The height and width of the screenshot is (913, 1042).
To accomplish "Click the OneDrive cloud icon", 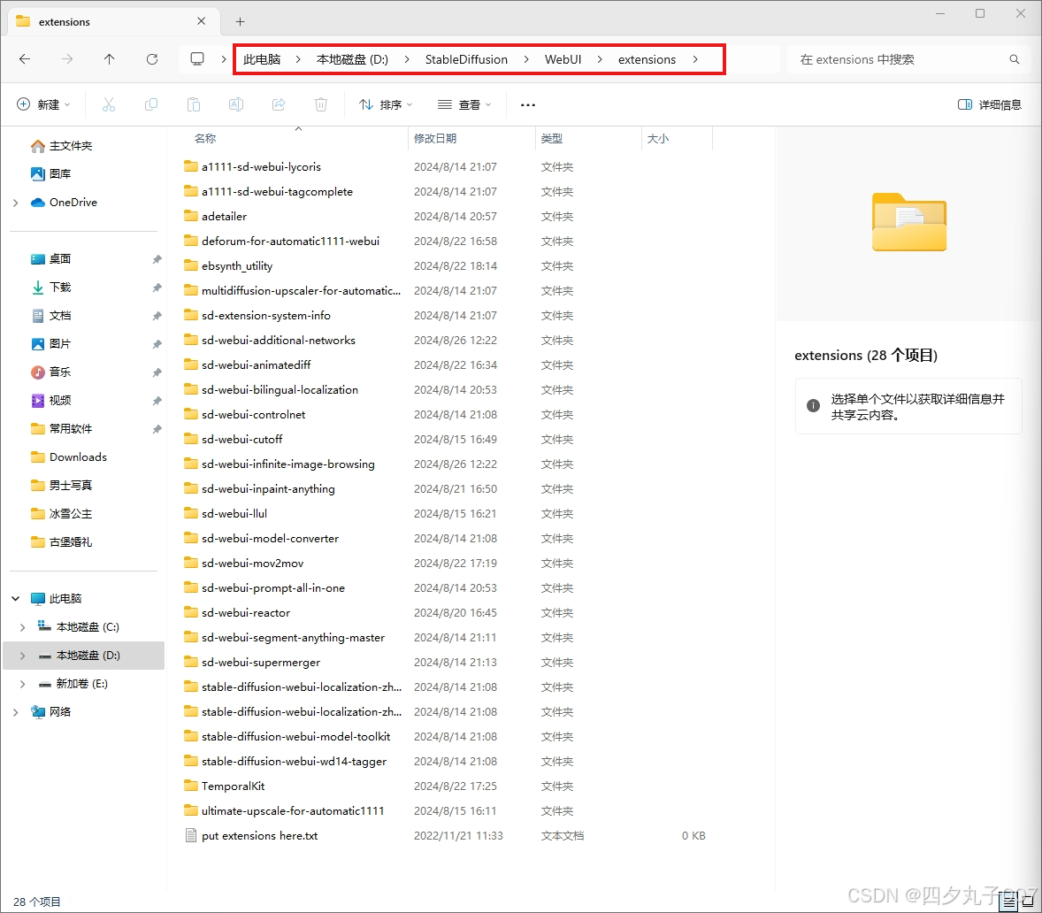I will click(38, 202).
